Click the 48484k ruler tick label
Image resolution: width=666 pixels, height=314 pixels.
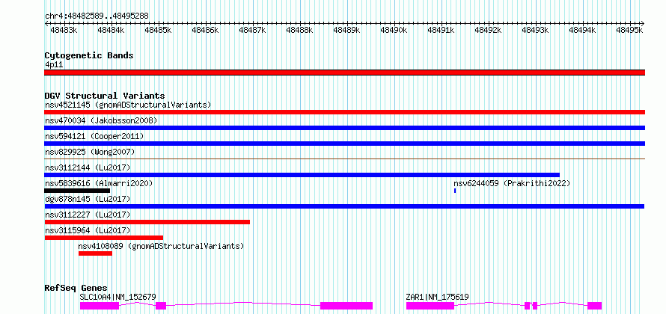point(111,30)
